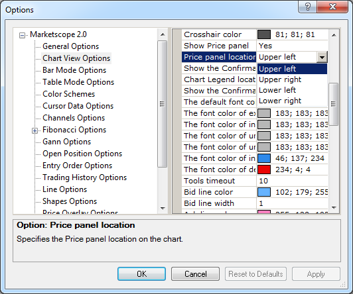Open Channels Options
Image resolution: width=353 pixels, height=294 pixels.
(x=74, y=118)
